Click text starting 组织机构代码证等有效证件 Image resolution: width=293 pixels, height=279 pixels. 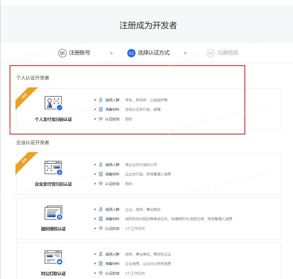[179, 219]
